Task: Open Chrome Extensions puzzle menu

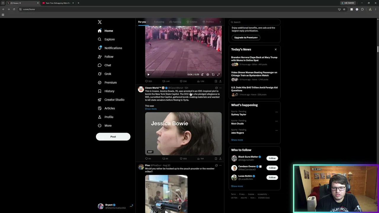Action: [x=362, y=9]
